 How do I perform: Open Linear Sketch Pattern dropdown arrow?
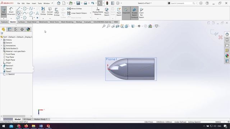(x=90, y=13)
